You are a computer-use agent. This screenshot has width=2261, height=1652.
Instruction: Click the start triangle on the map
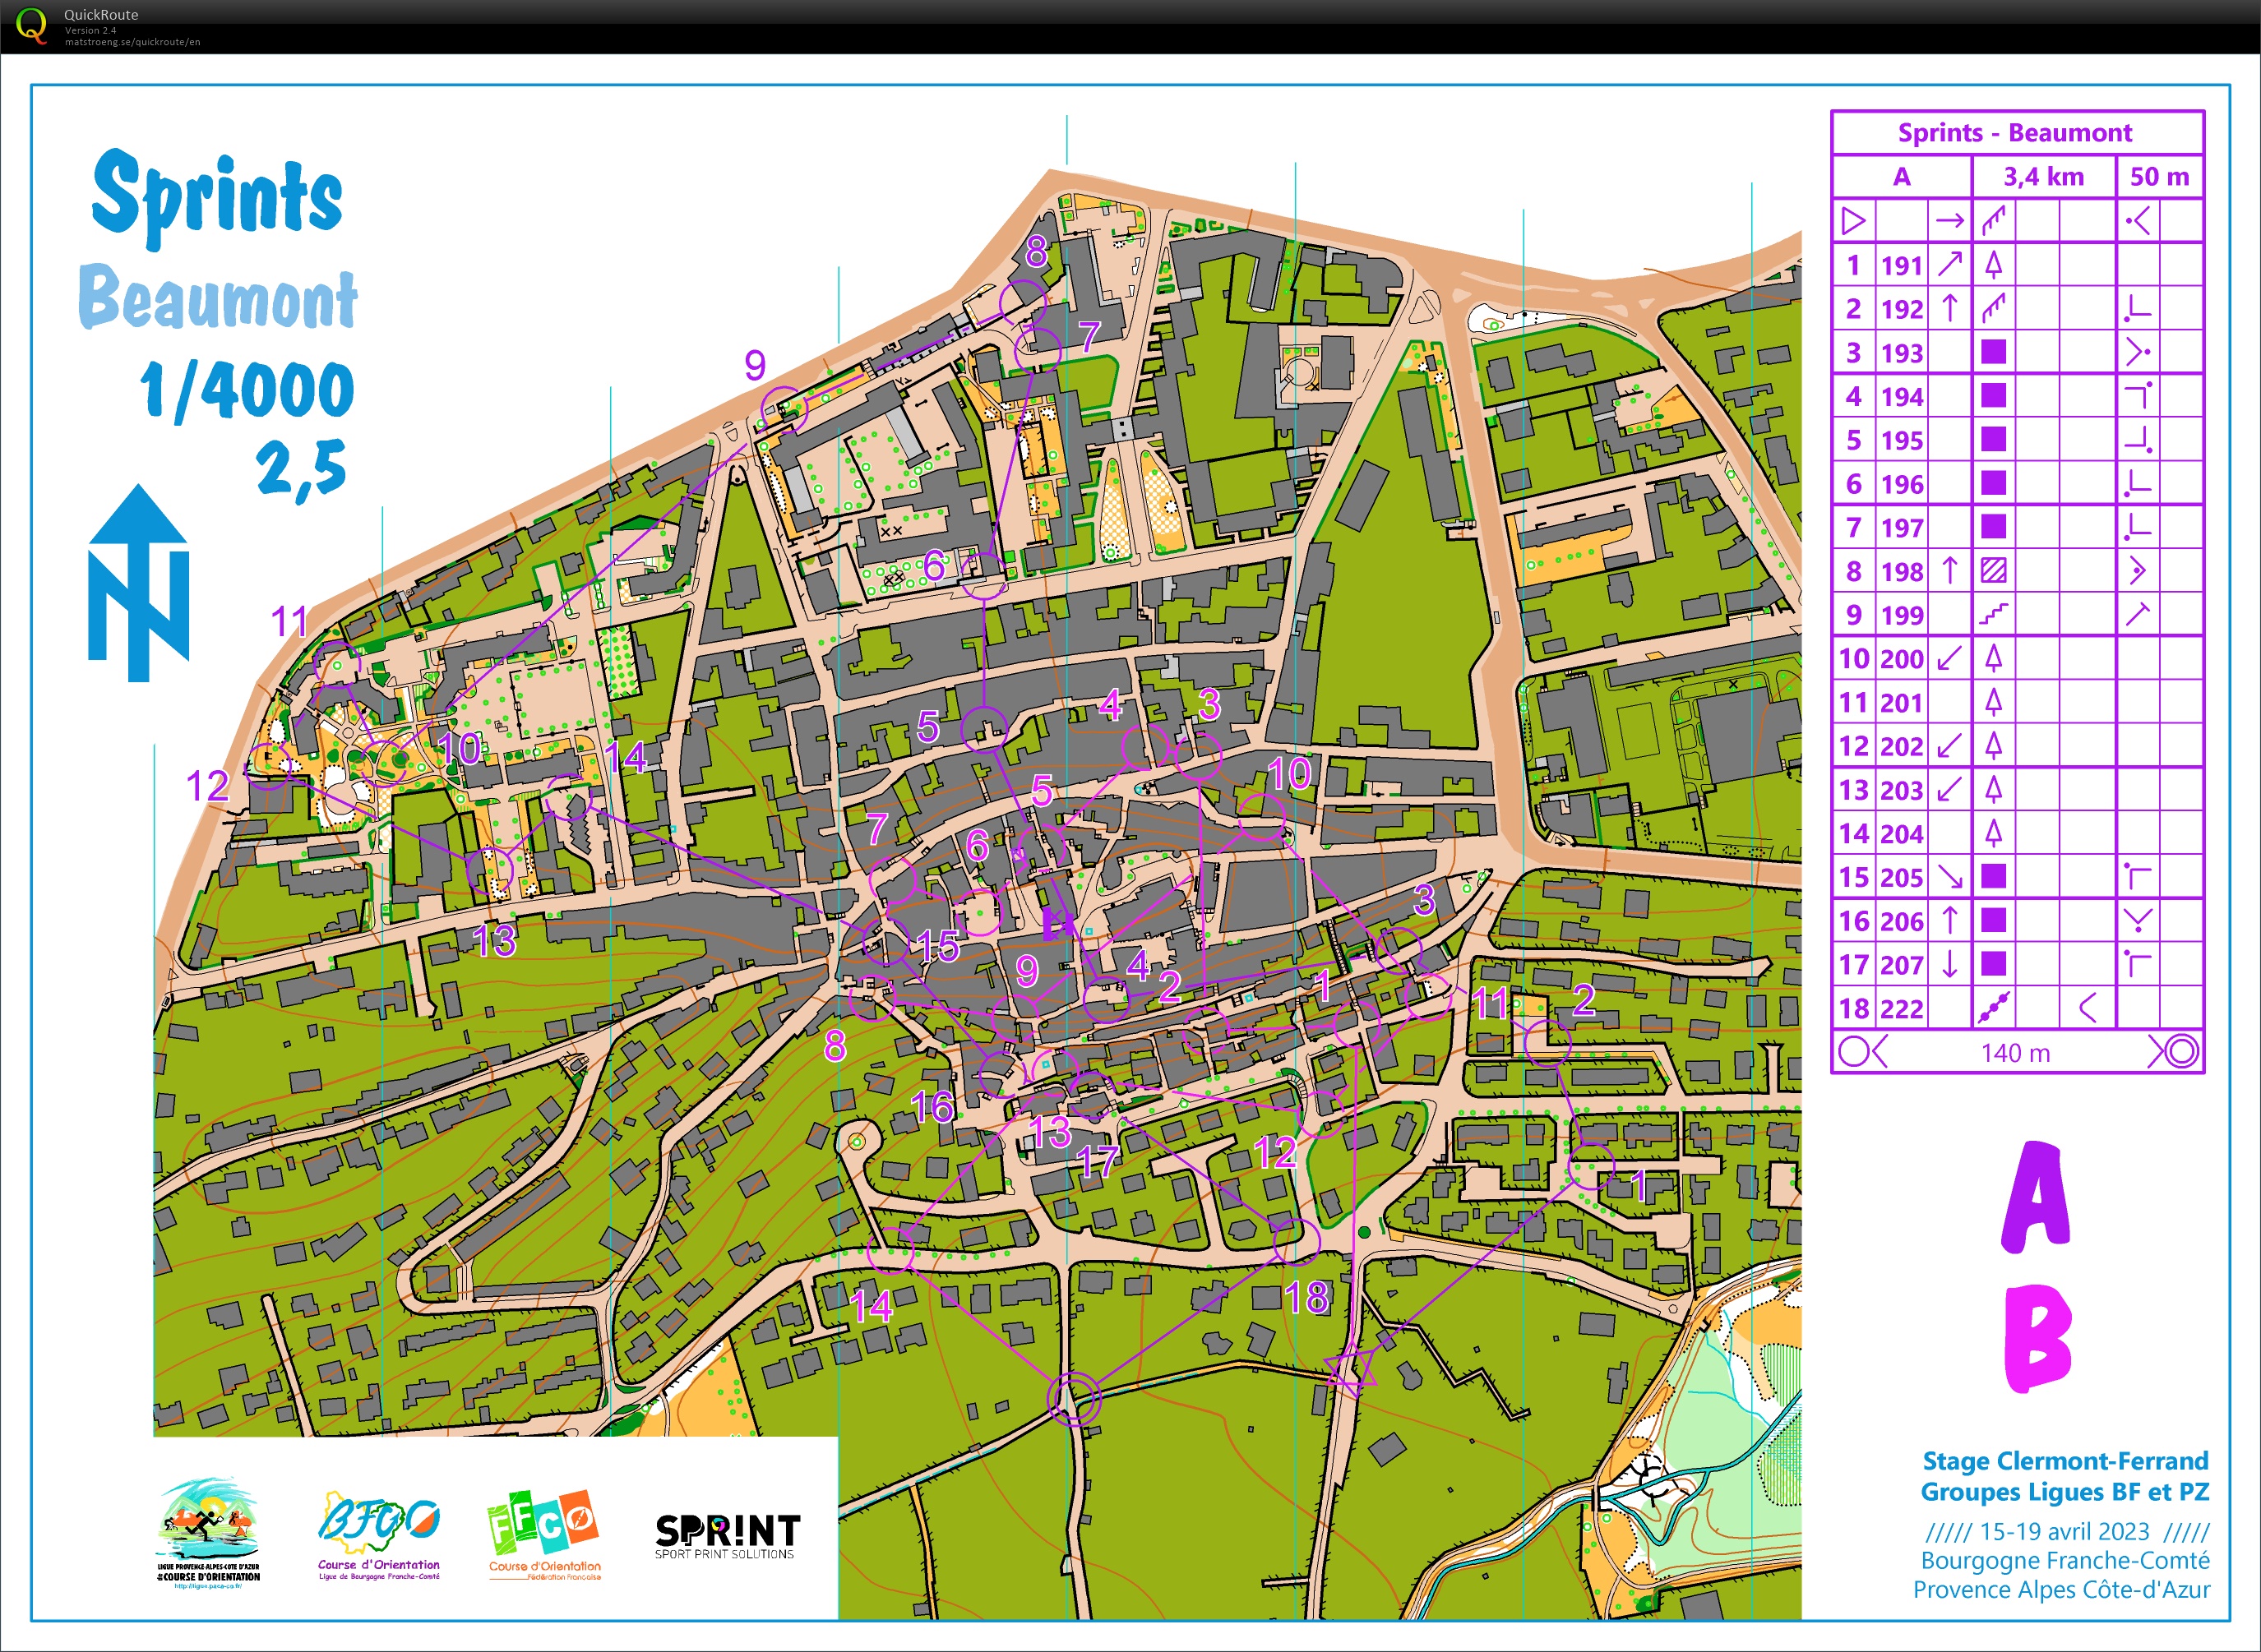(1351, 1371)
